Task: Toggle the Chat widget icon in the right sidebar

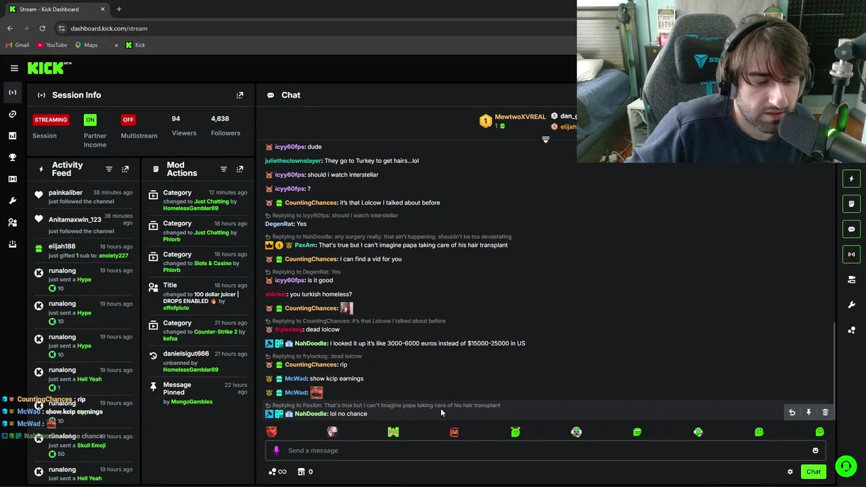Action: tap(851, 229)
